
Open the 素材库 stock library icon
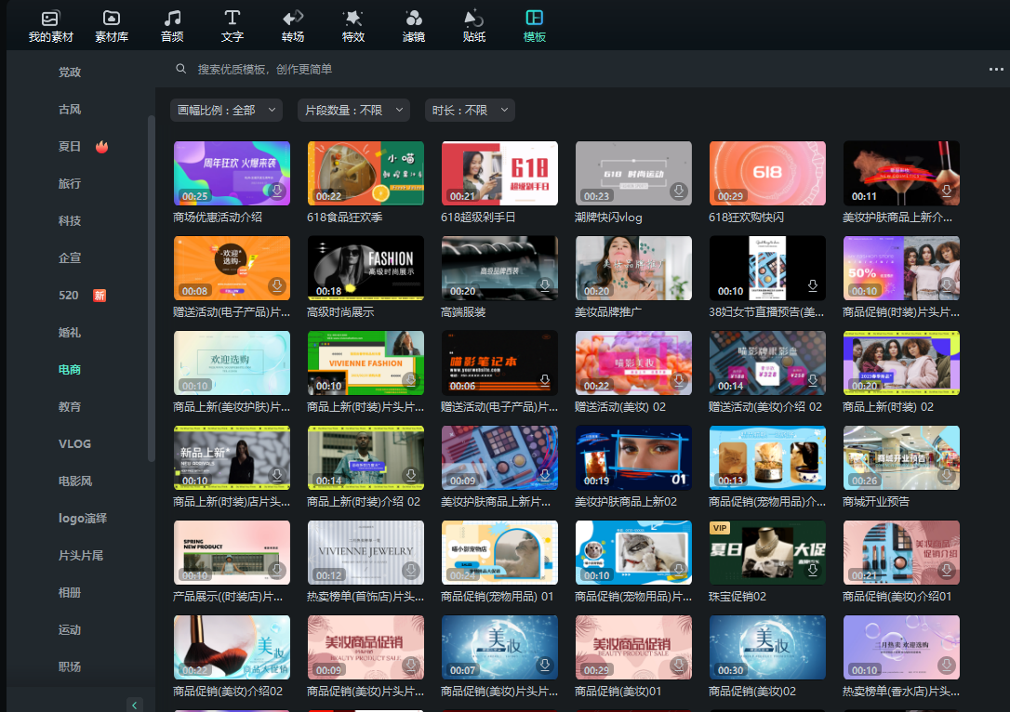(112, 26)
